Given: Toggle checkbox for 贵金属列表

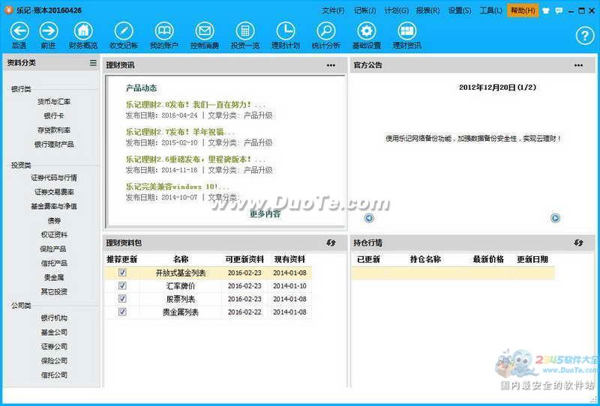Looking at the screenshot, I should pyautogui.click(x=122, y=312).
